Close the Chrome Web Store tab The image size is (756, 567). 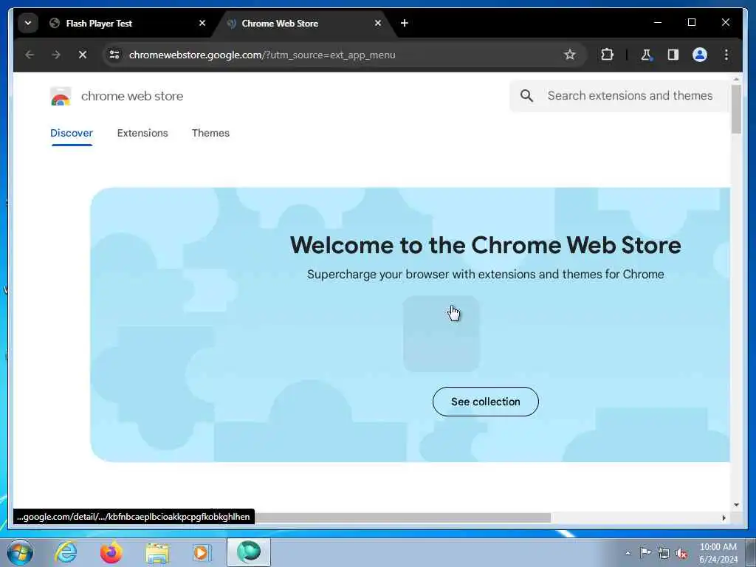[378, 23]
